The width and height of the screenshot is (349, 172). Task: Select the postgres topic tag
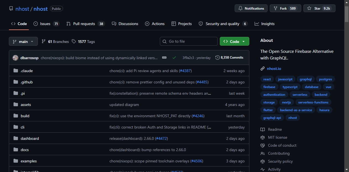click(325, 79)
